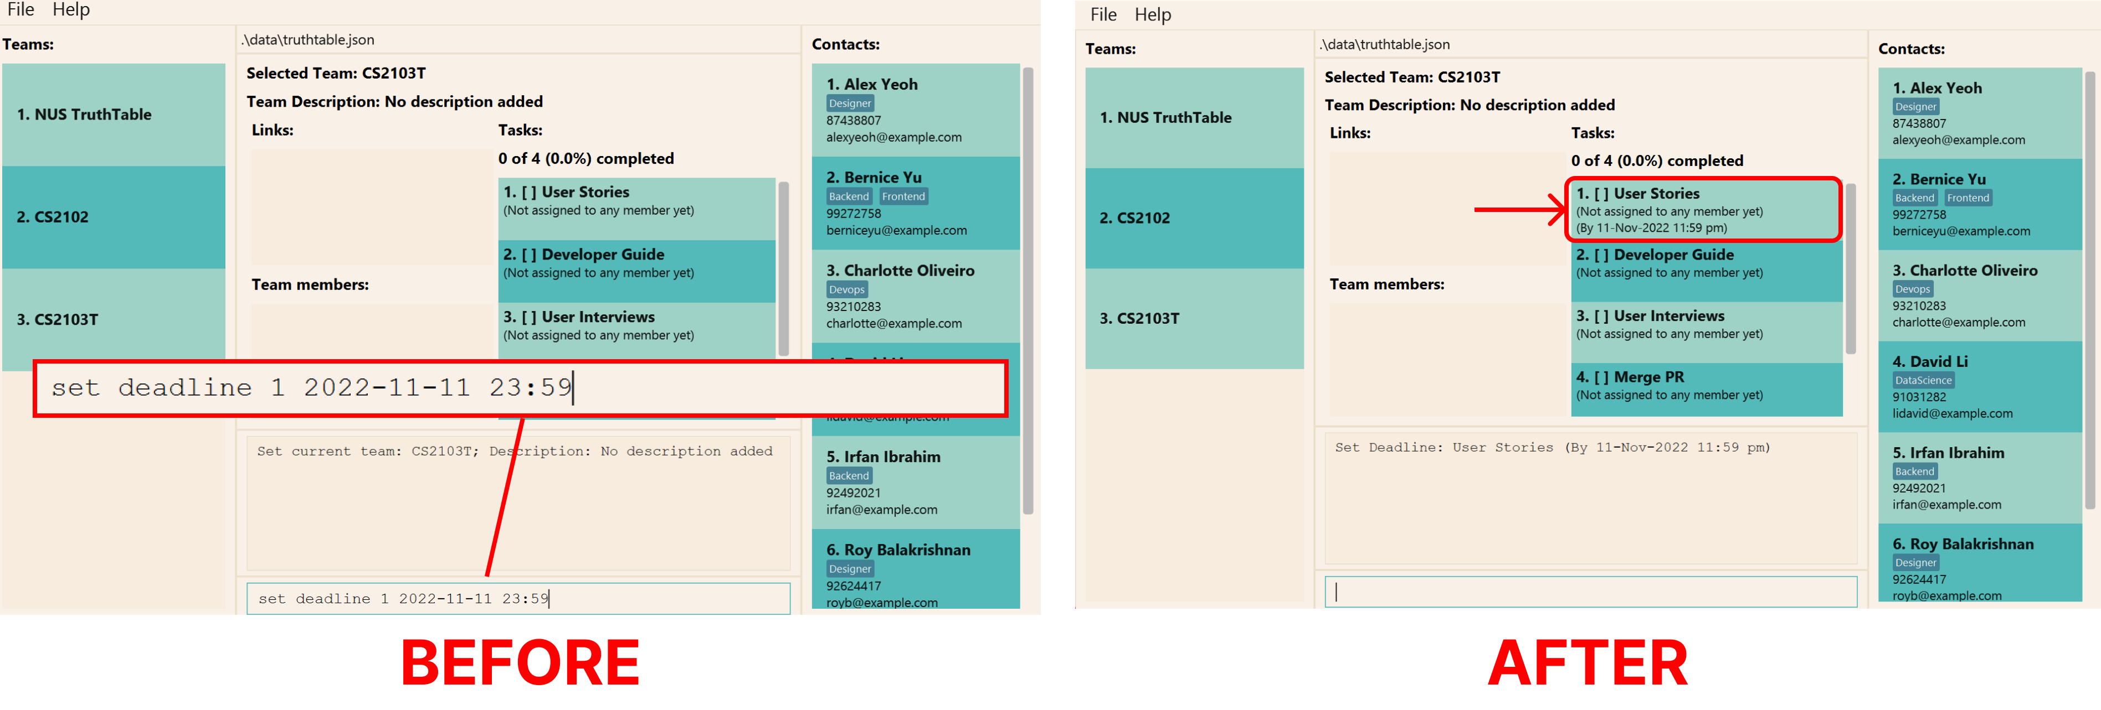This screenshot has width=2101, height=710.
Task: Click truthtable.json path in BEFORE window
Action: pos(309,40)
